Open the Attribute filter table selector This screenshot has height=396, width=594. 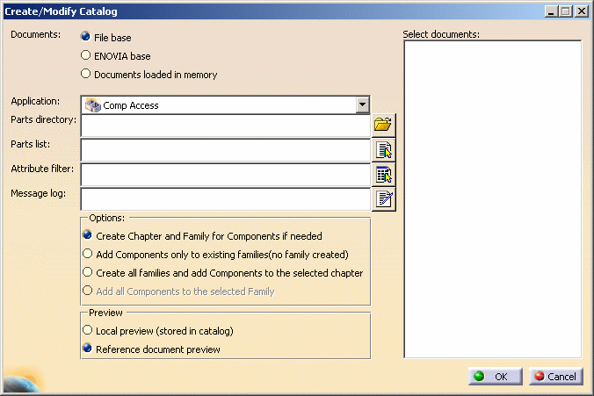pyautogui.click(x=384, y=174)
